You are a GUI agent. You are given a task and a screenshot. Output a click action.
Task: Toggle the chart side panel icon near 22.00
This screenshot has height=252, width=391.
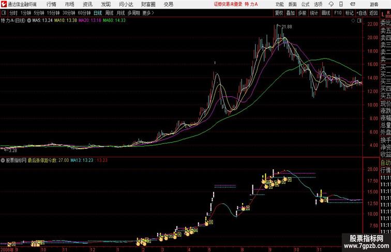coord(359,21)
